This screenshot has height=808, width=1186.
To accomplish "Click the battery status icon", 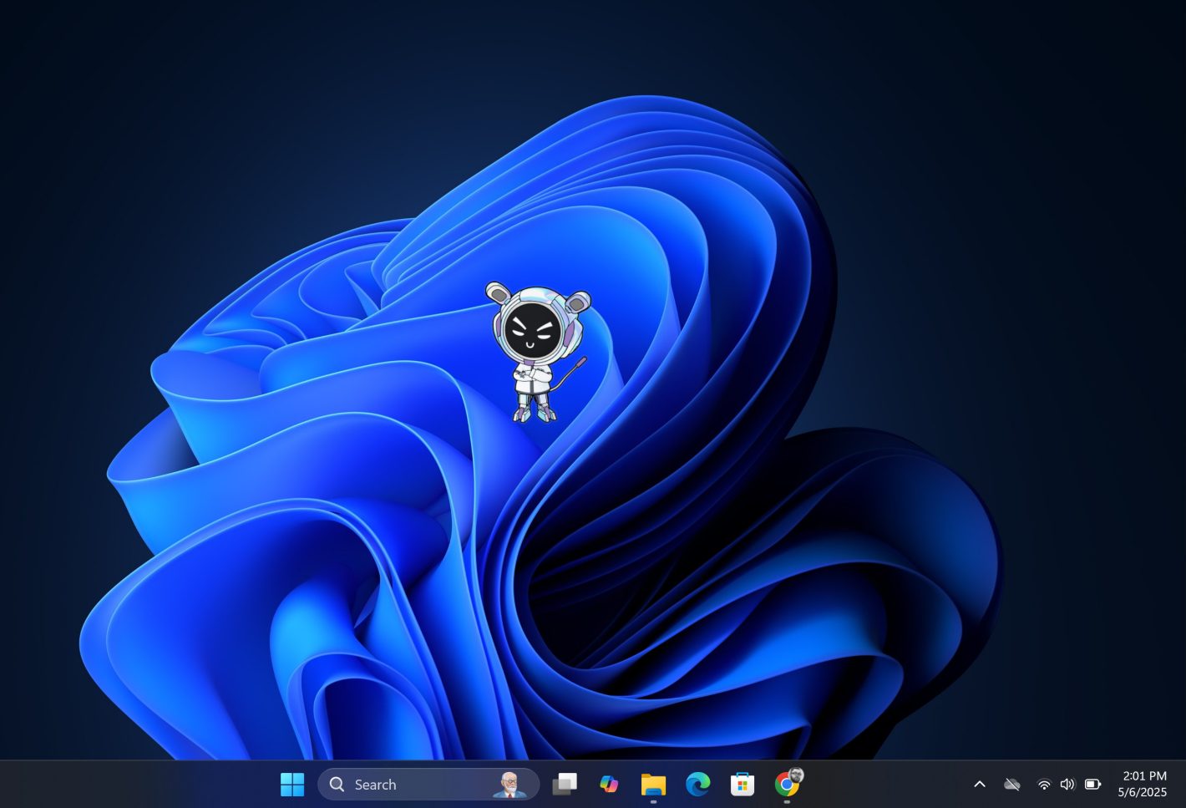I will (x=1092, y=785).
